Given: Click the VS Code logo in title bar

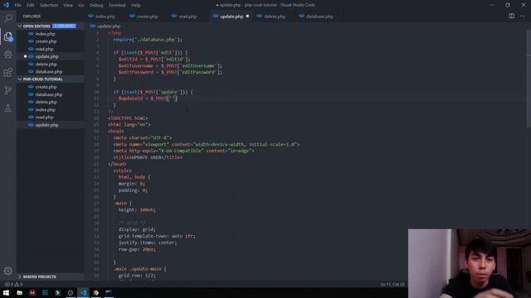Looking at the screenshot, I should click(x=6, y=5).
